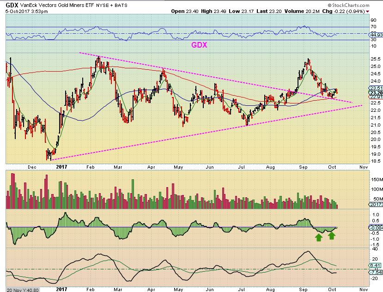Click the pink GDX annotation label
This screenshot has width=383, height=292.
point(199,45)
